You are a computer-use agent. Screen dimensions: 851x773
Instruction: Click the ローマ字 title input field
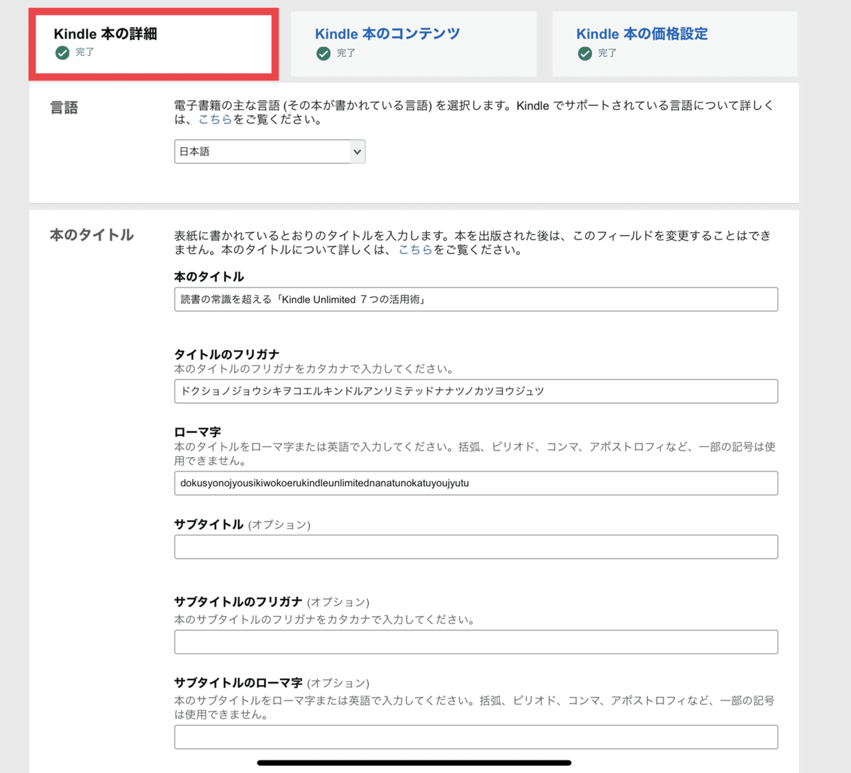pyautogui.click(x=476, y=483)
